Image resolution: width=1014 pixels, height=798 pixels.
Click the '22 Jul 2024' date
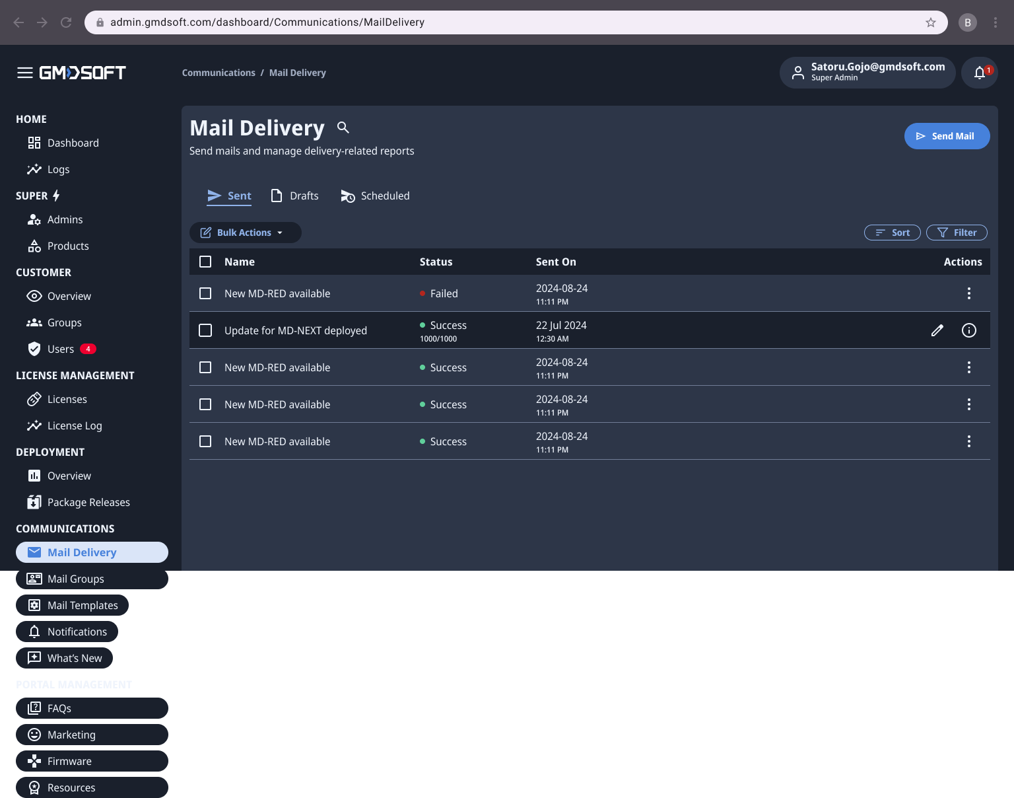(x=561, y=325)
